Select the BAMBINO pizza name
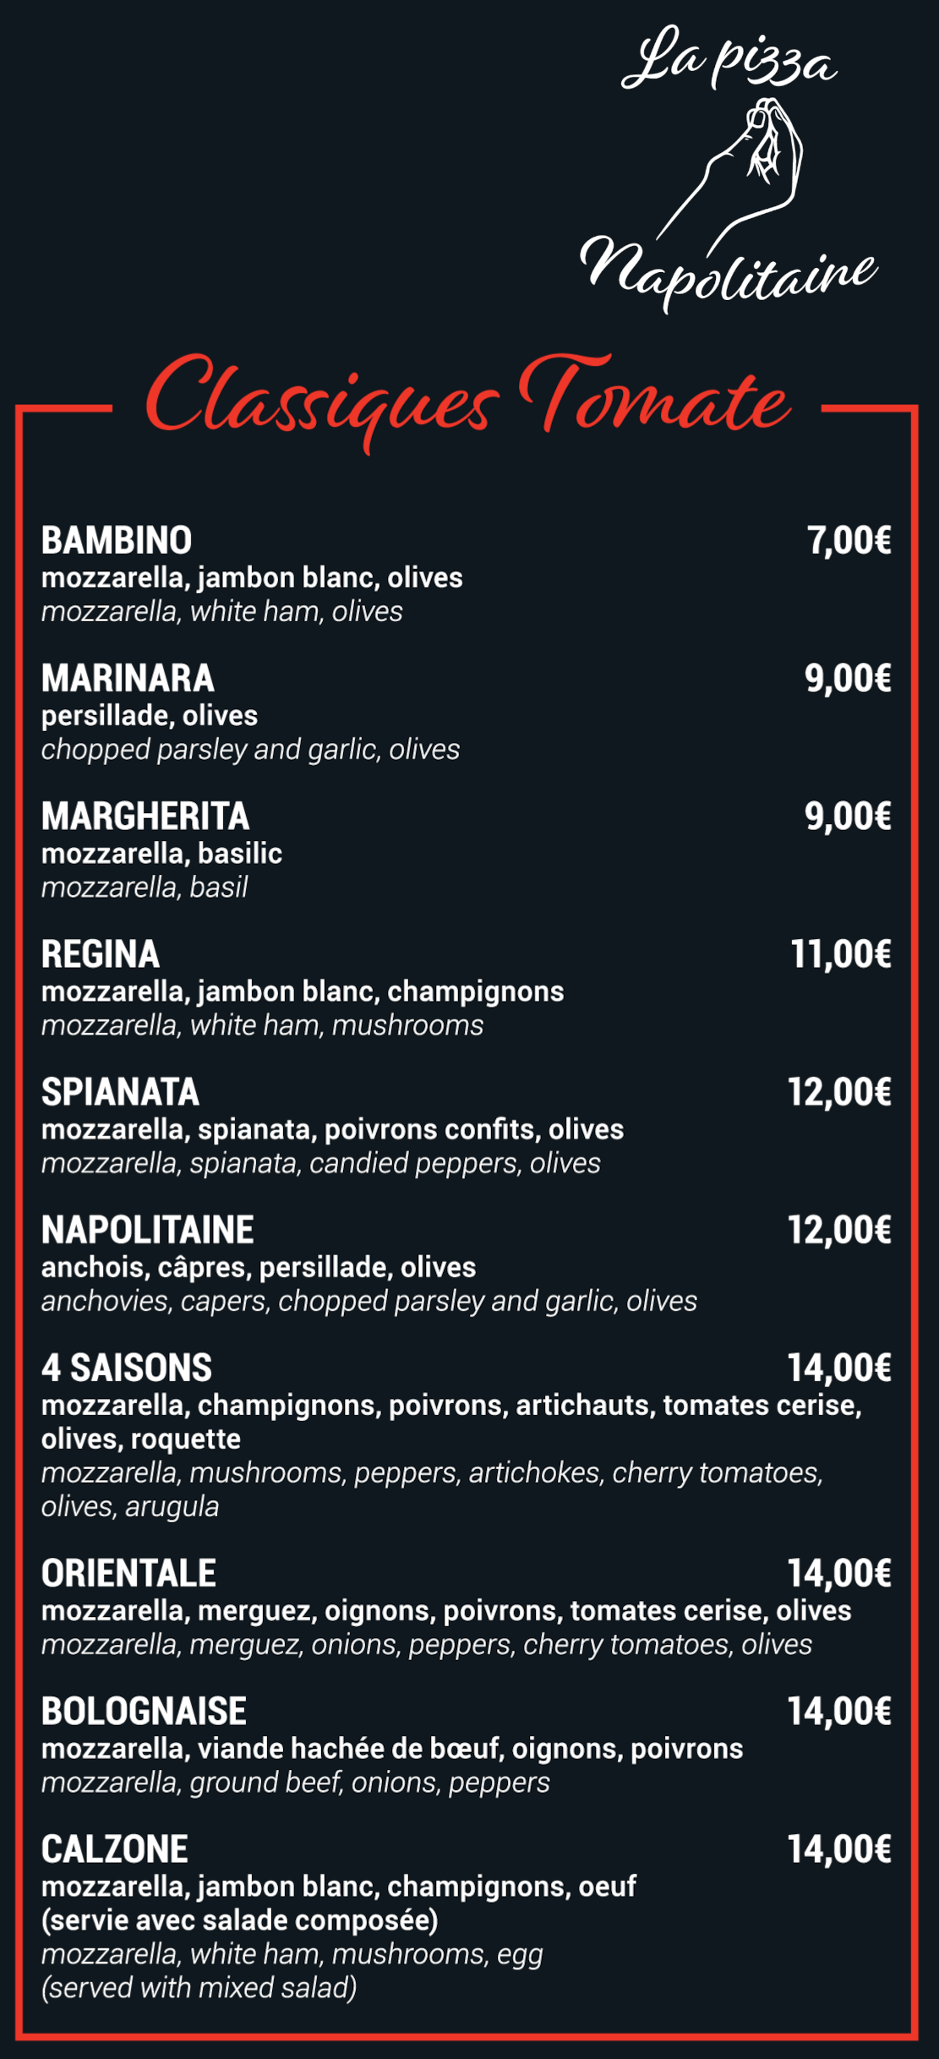939x2059 pixels. pyautogui.click(x=117, y=541)
